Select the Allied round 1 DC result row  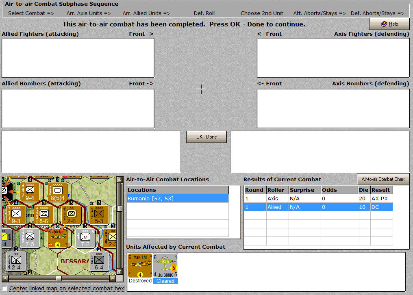pos(318,207)
